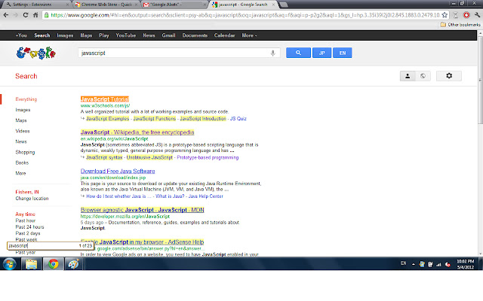Open the Chrome wrench menu

point(477,15)
